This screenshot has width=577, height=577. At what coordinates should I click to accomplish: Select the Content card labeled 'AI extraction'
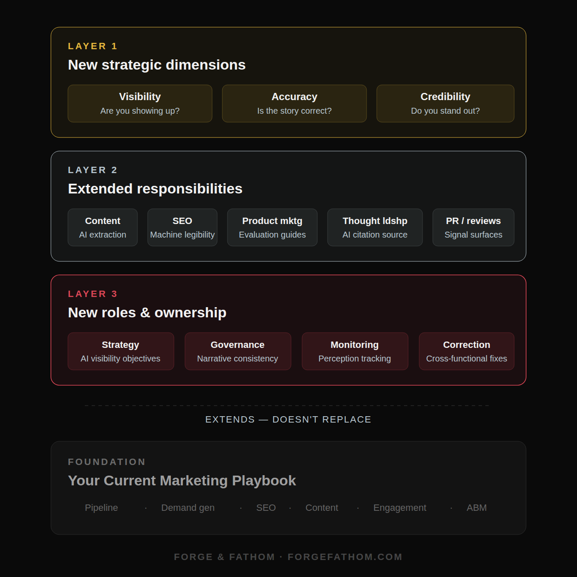(102, 227)
